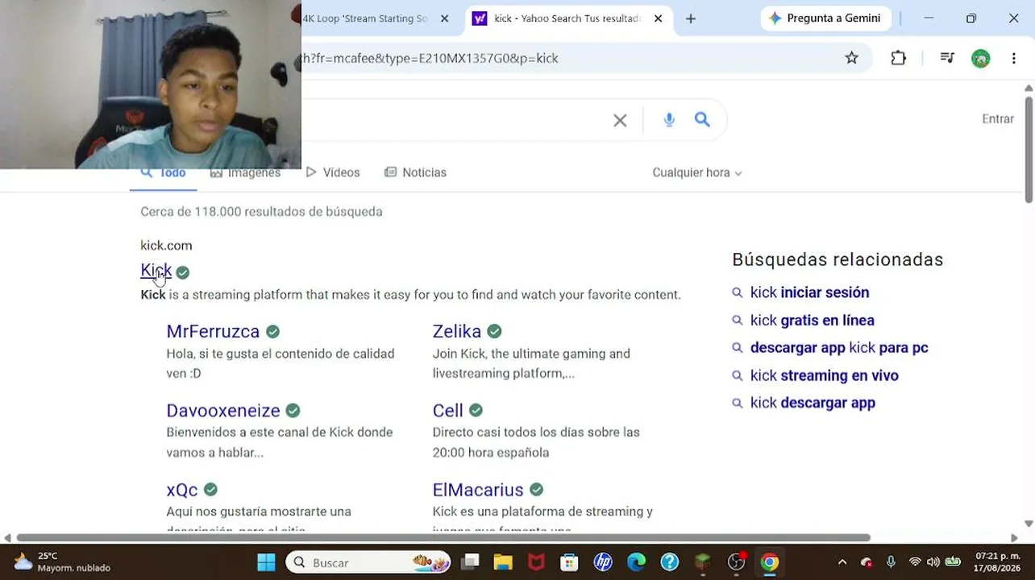The width and height of the screenshot is (1035, 580).
Task: Open the Cell channel link
Action: point(448,410)
